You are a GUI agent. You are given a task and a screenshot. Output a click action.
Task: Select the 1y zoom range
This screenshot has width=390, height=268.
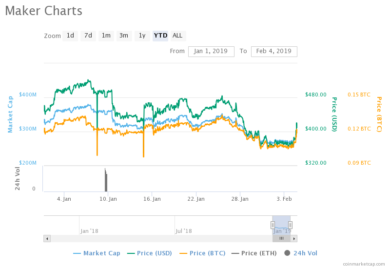(x=142, y=36)
